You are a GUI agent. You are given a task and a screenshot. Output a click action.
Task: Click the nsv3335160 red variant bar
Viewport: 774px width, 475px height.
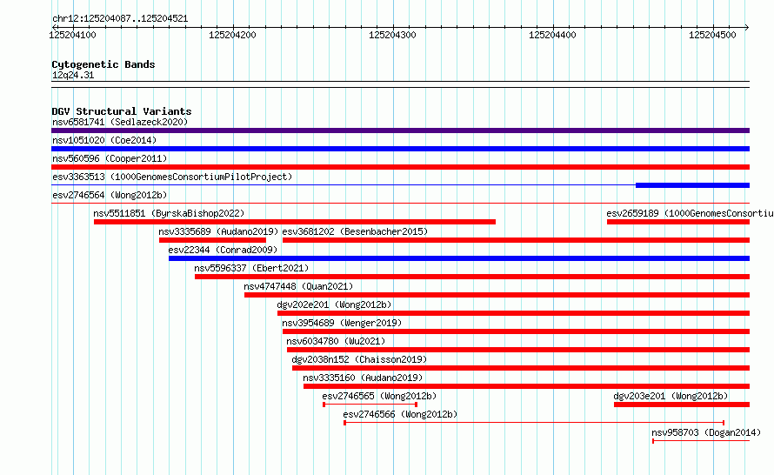click(x=527, y=386)
